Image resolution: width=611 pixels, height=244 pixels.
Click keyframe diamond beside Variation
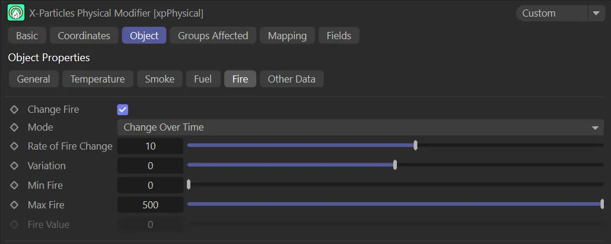tap(15, 166)
